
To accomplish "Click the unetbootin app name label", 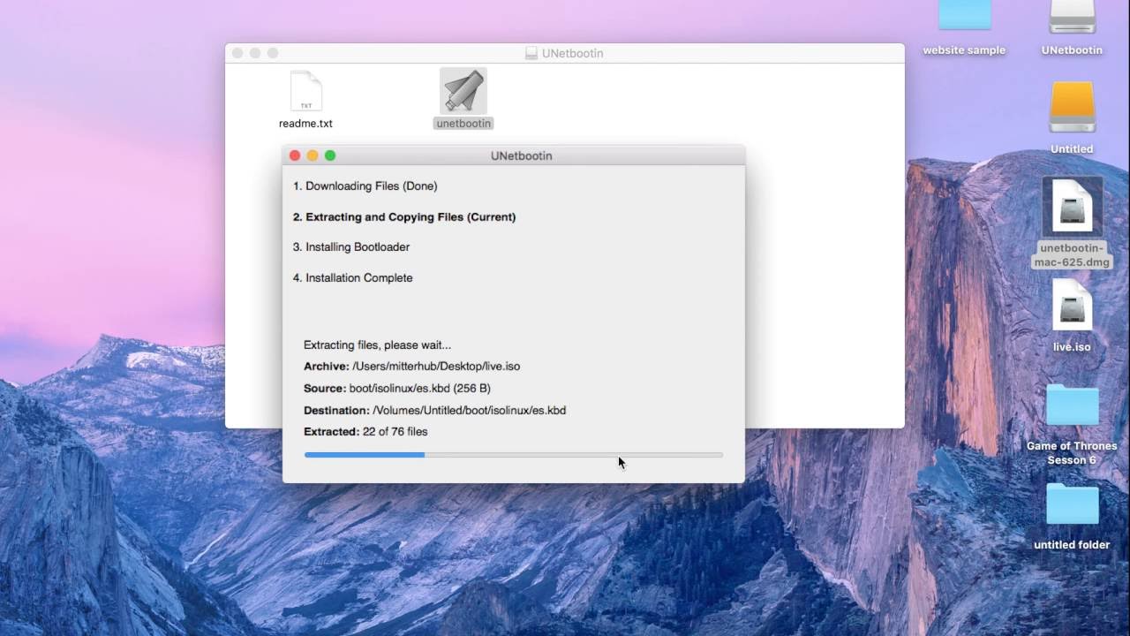I will pyautogui.click(x=463, y=124).
